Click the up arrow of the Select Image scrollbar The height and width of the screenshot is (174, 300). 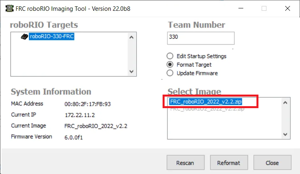(x=285, y=103)
